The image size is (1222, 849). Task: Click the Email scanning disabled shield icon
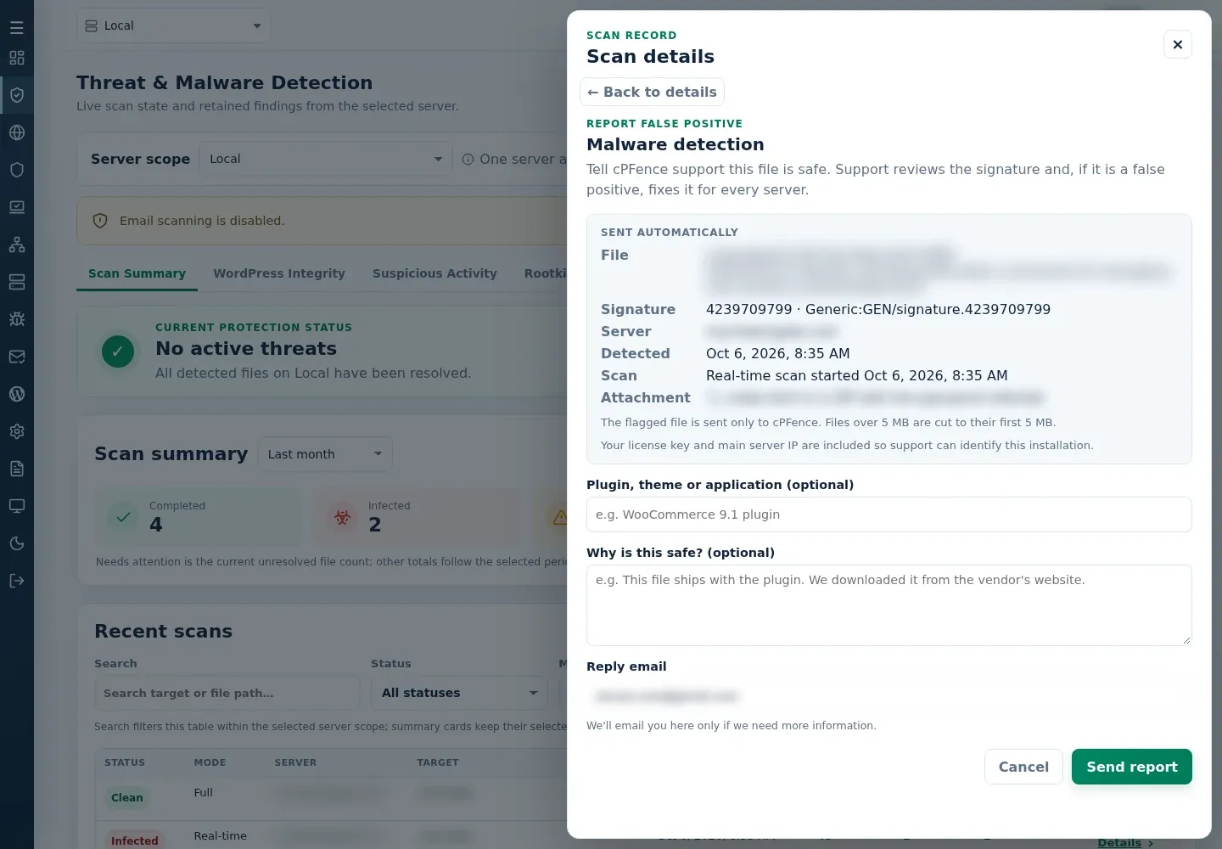coord(100,221)
